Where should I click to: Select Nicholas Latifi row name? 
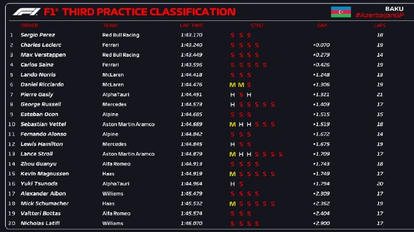[x=40, y=223]
